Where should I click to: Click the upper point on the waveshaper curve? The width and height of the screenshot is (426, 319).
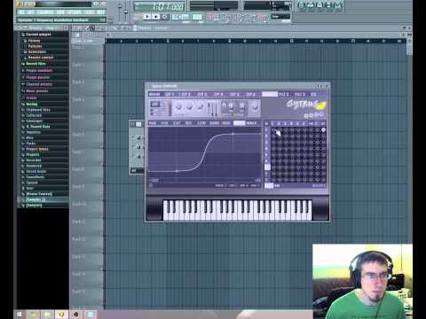(233, 134)
